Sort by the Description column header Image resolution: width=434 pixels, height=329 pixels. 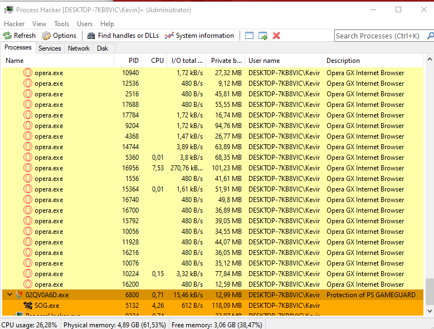coord(373,61)
